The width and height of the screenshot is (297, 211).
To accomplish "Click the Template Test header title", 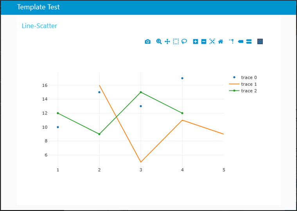I will point(38,7).
